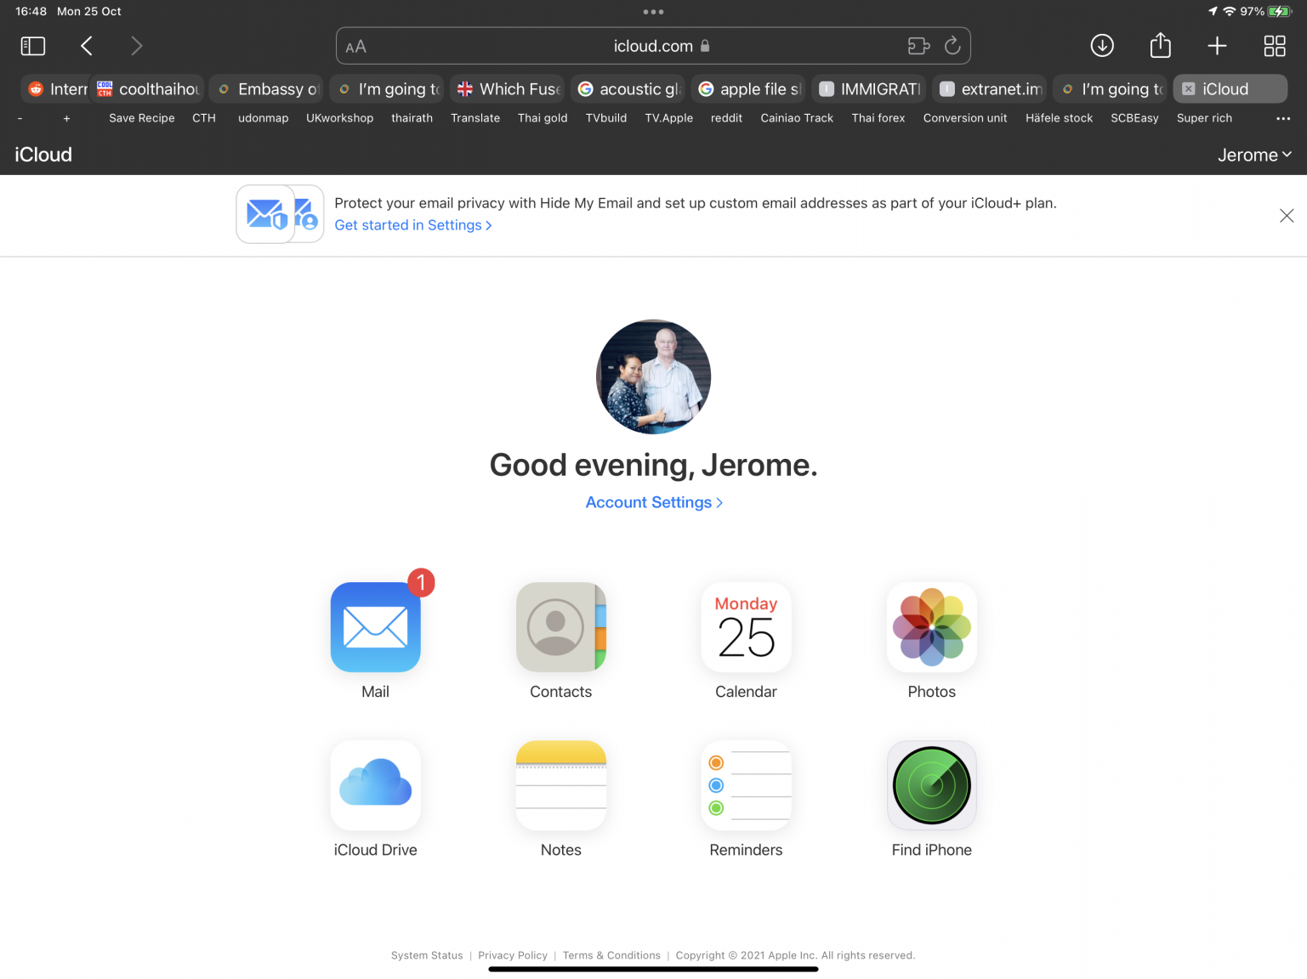Switch to the reddit Internet tab
Screen dimensions: 1307x979
tap(56, 88)
